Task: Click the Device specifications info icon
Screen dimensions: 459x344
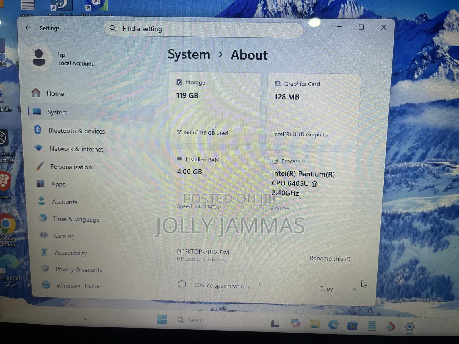Action: [x=182, y=284]
